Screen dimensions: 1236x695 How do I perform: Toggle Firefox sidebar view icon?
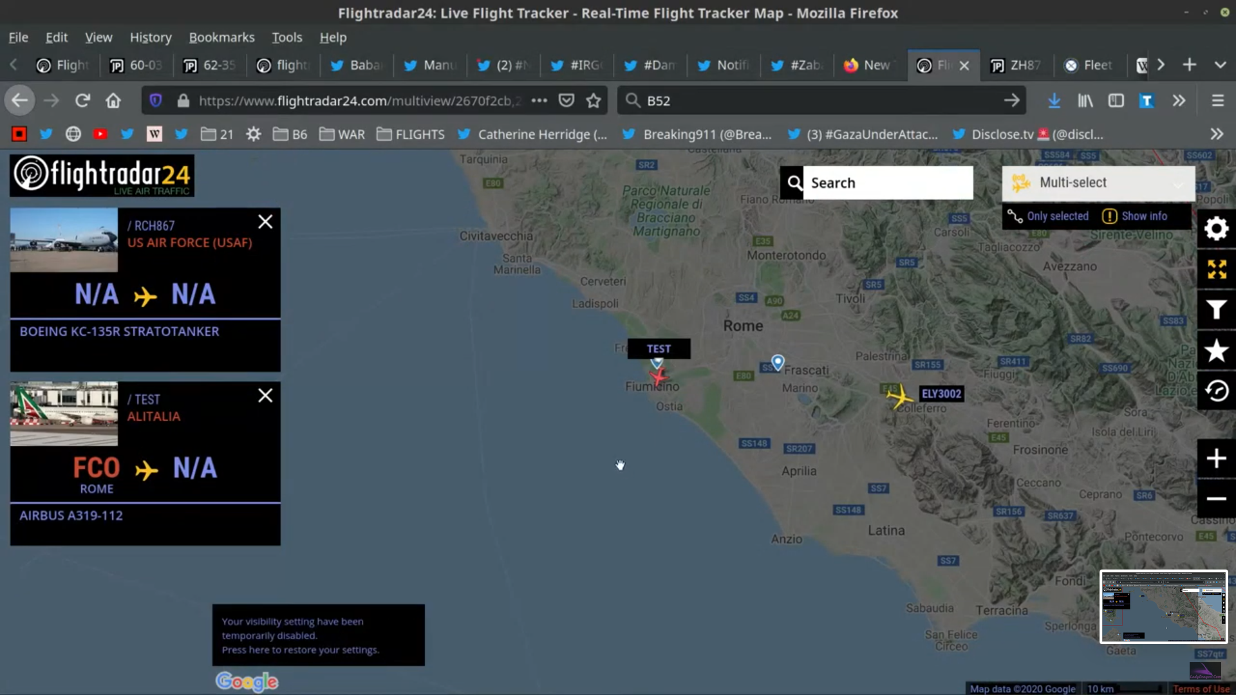(x=1116, y=101)
